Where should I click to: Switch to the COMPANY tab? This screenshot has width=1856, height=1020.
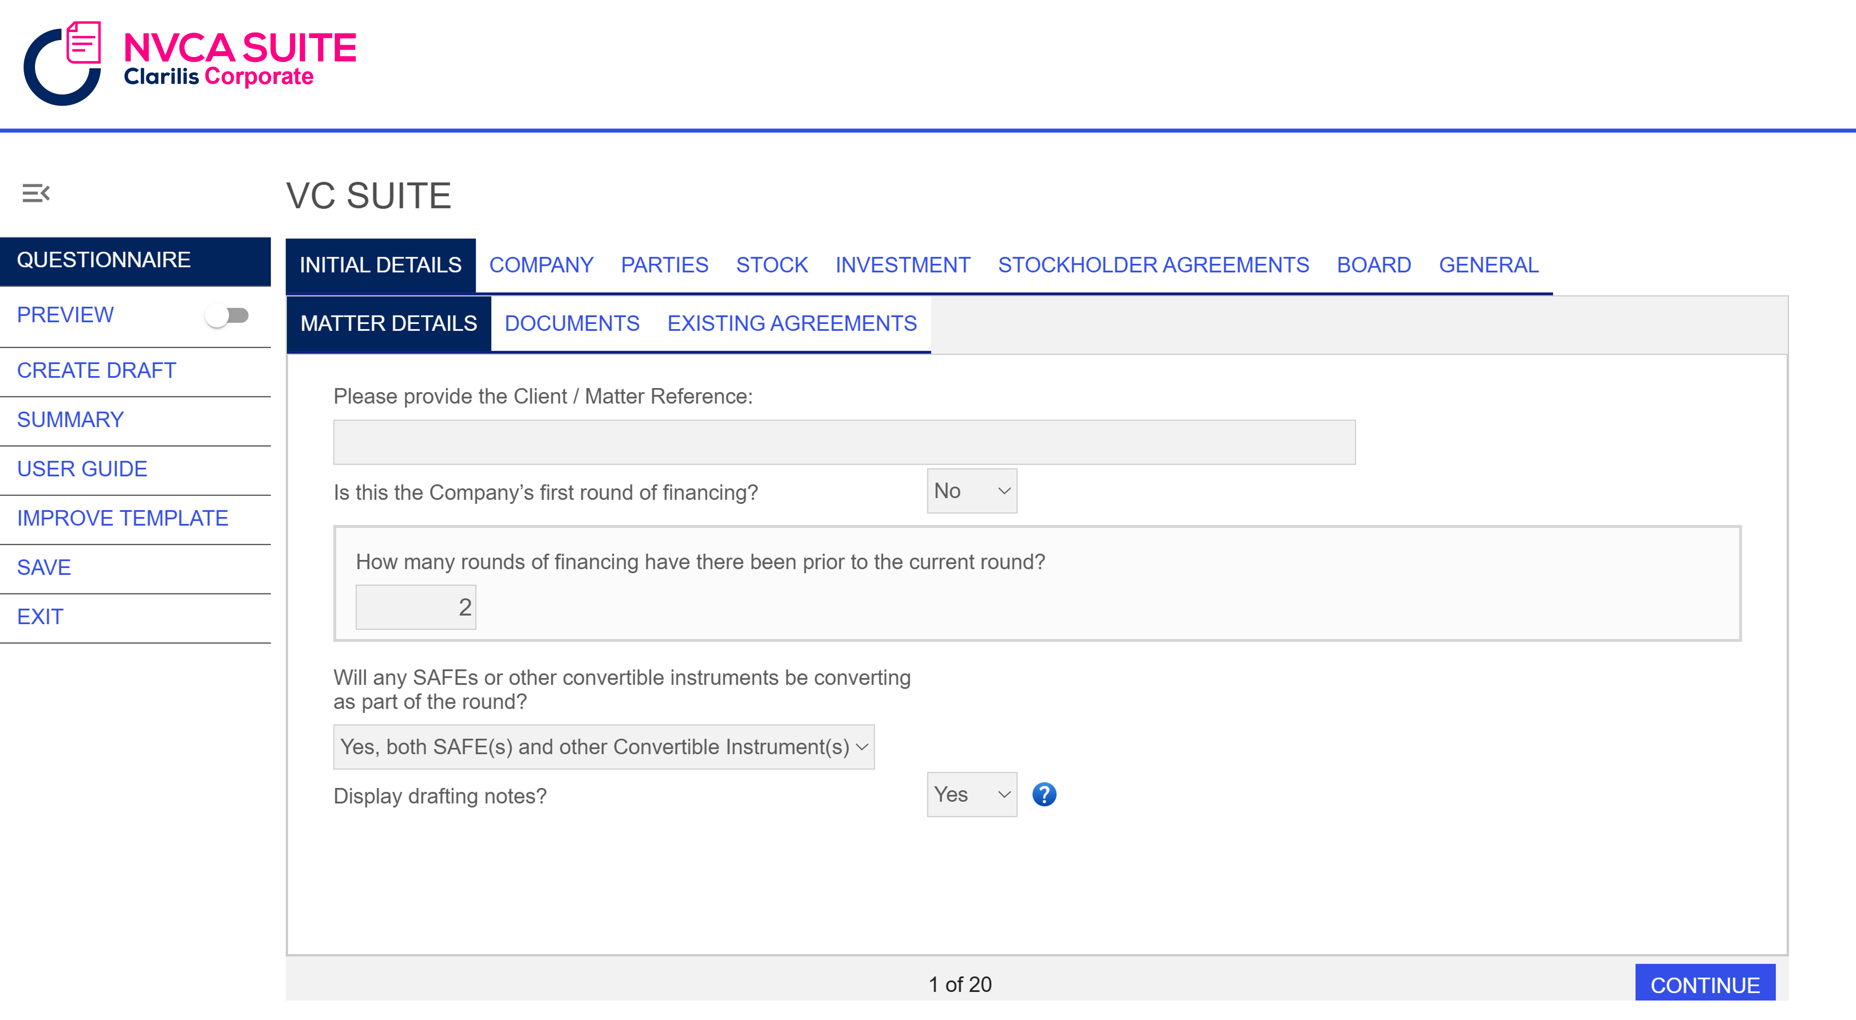point(541,265)
